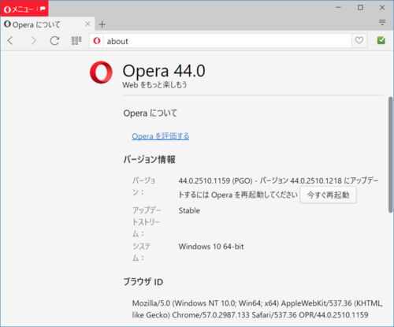Open the tab menu icon at top right

pyautogui.click(x=382, y=22)
